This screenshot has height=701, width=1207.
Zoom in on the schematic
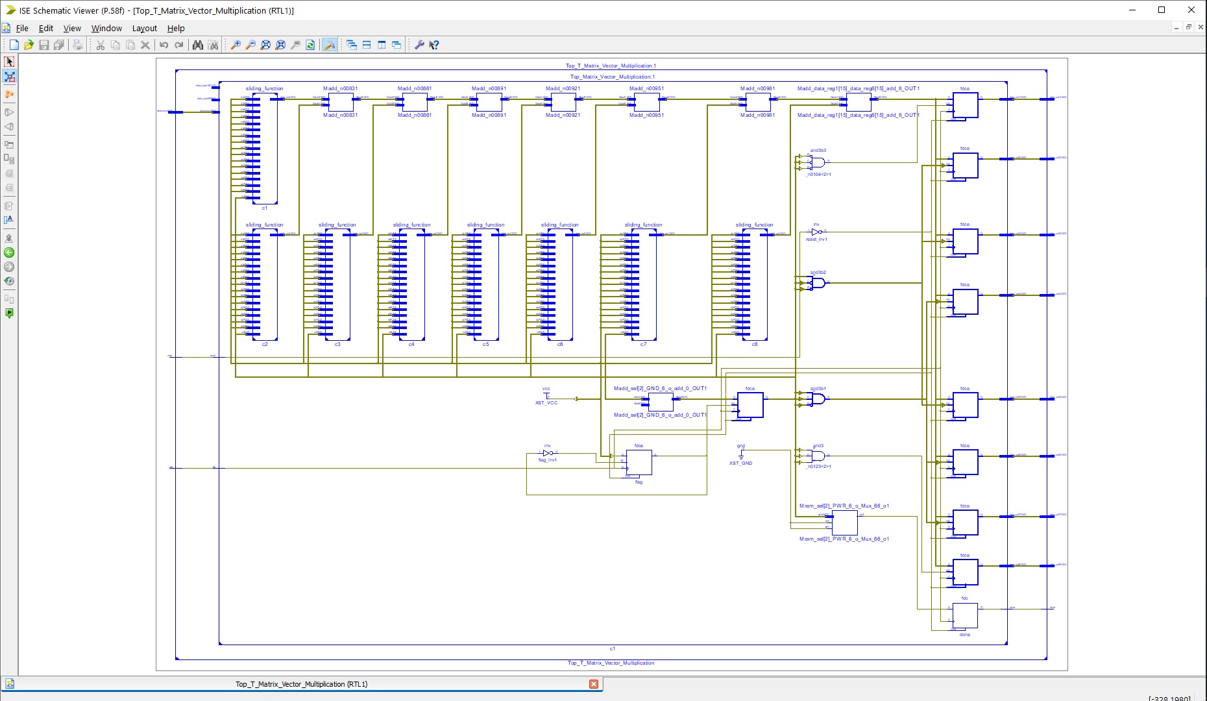235,45
